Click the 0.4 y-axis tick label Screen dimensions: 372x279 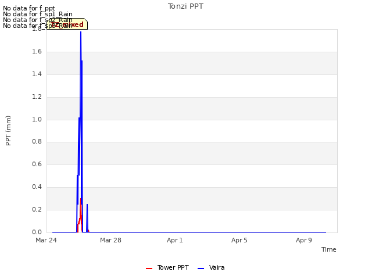pyautogui.click(x=37, y=187)
